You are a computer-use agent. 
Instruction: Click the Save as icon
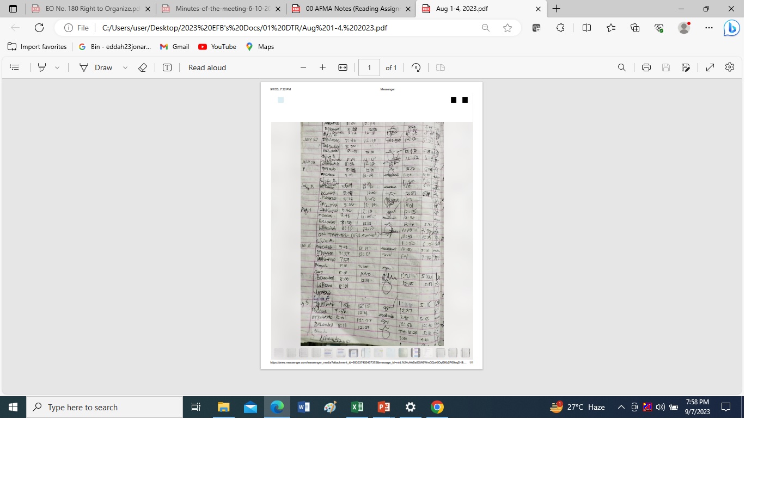coord(686,67)
